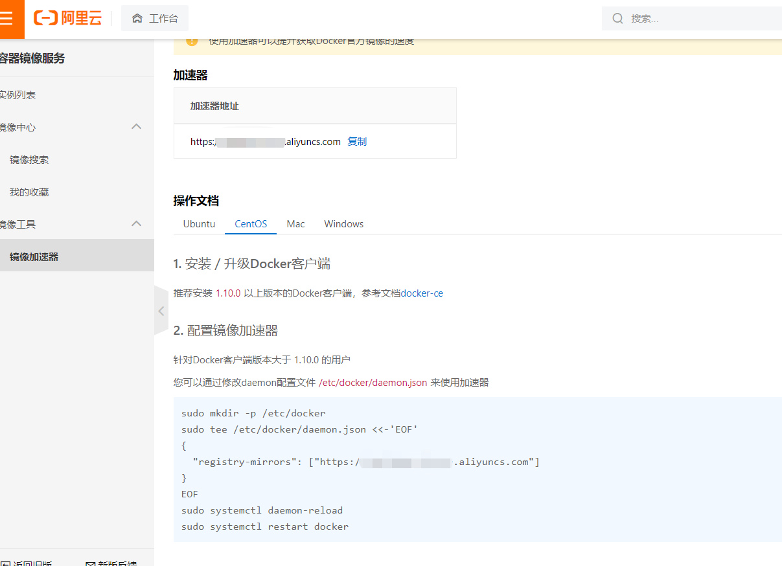Click heading 1. 安装 / 升级Docker客户端
The image size is (782, 566).
252,264
